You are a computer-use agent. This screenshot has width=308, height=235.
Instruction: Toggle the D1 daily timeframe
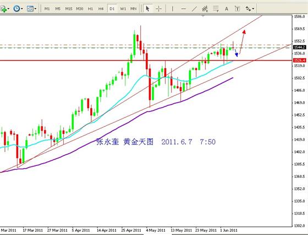tap(112, 9)
